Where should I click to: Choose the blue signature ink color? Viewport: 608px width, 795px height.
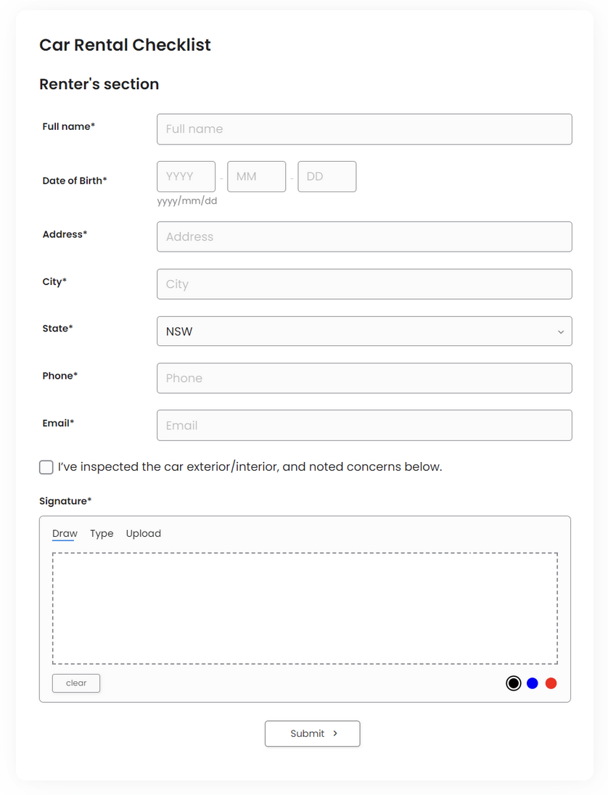click(533, 683)
